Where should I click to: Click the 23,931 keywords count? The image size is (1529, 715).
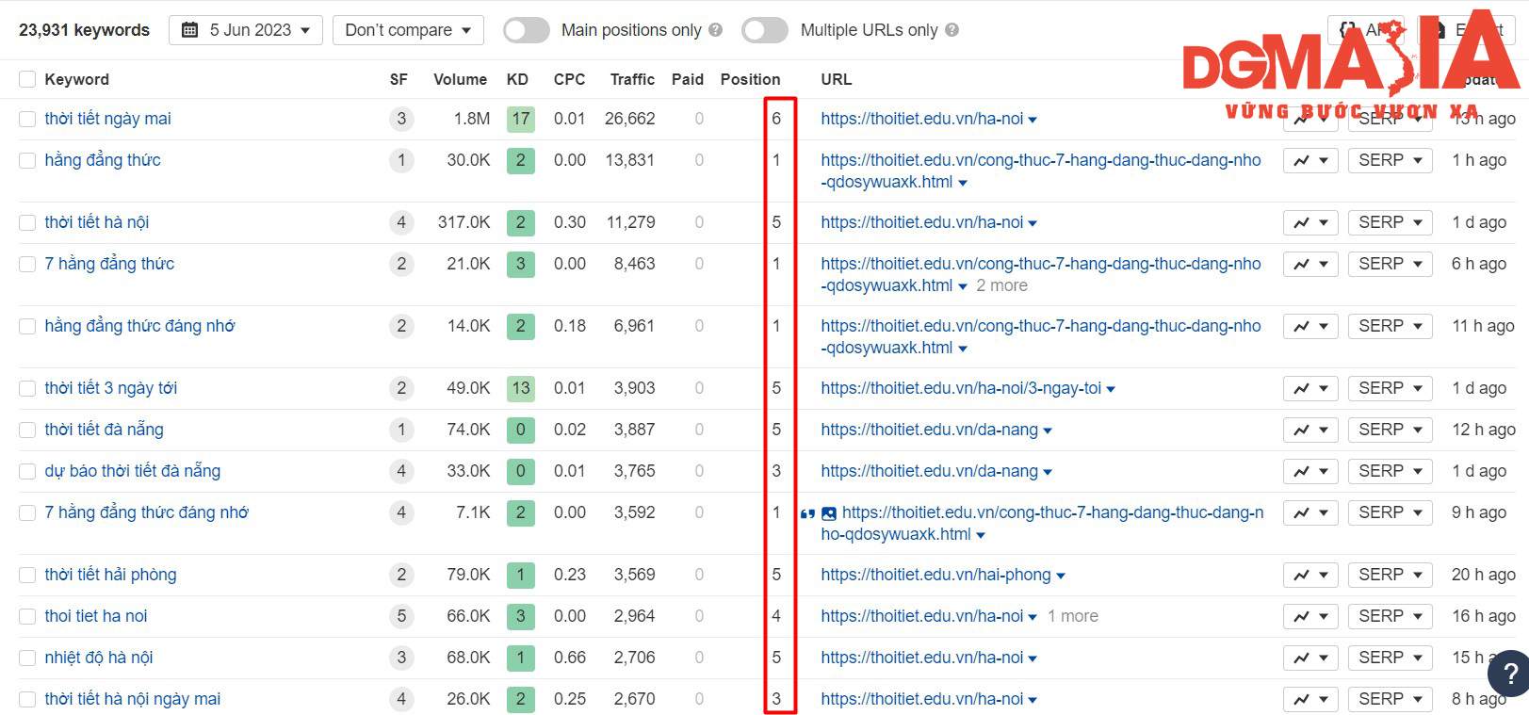coord(84,30)
